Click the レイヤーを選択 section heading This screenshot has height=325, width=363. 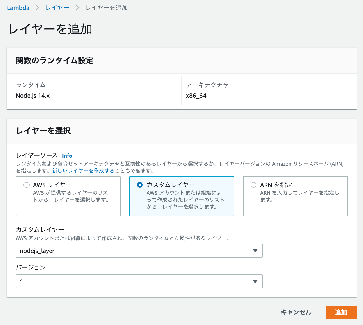pos(43,131)
